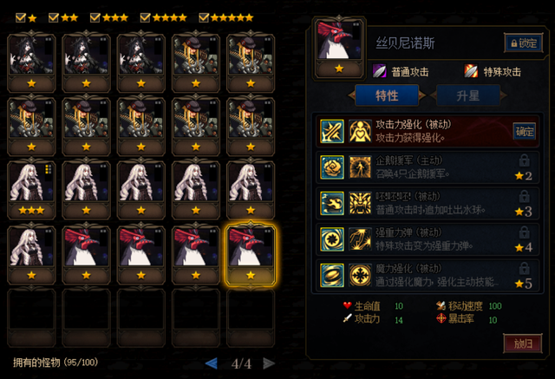Viewport: 555px width, 379px height.
Task: Click the 强重力弹 swirl skill icon
Action: coord(332,239)
